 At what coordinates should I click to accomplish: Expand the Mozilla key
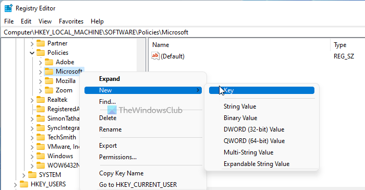(x=41, y=81)
